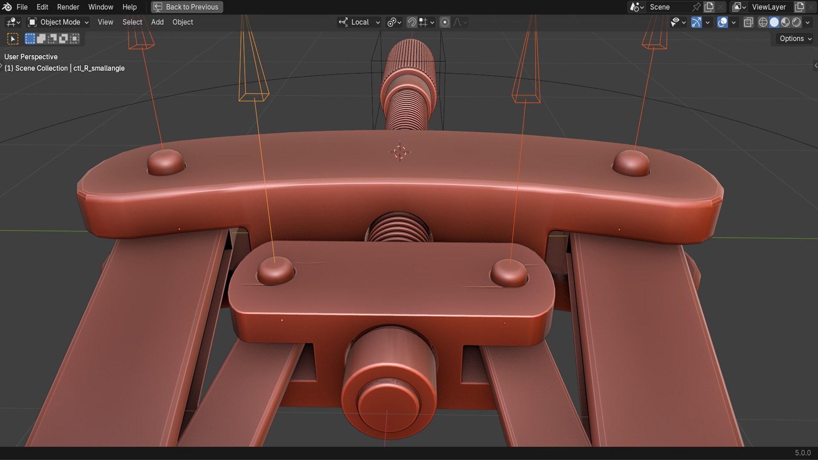Switch to solid shading
This screenshot has height=460, width=818.
pyautogui.click(x=774, y=22)
